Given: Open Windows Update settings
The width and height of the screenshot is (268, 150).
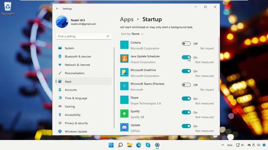Looking at the screenshot, I should [84, 132].
